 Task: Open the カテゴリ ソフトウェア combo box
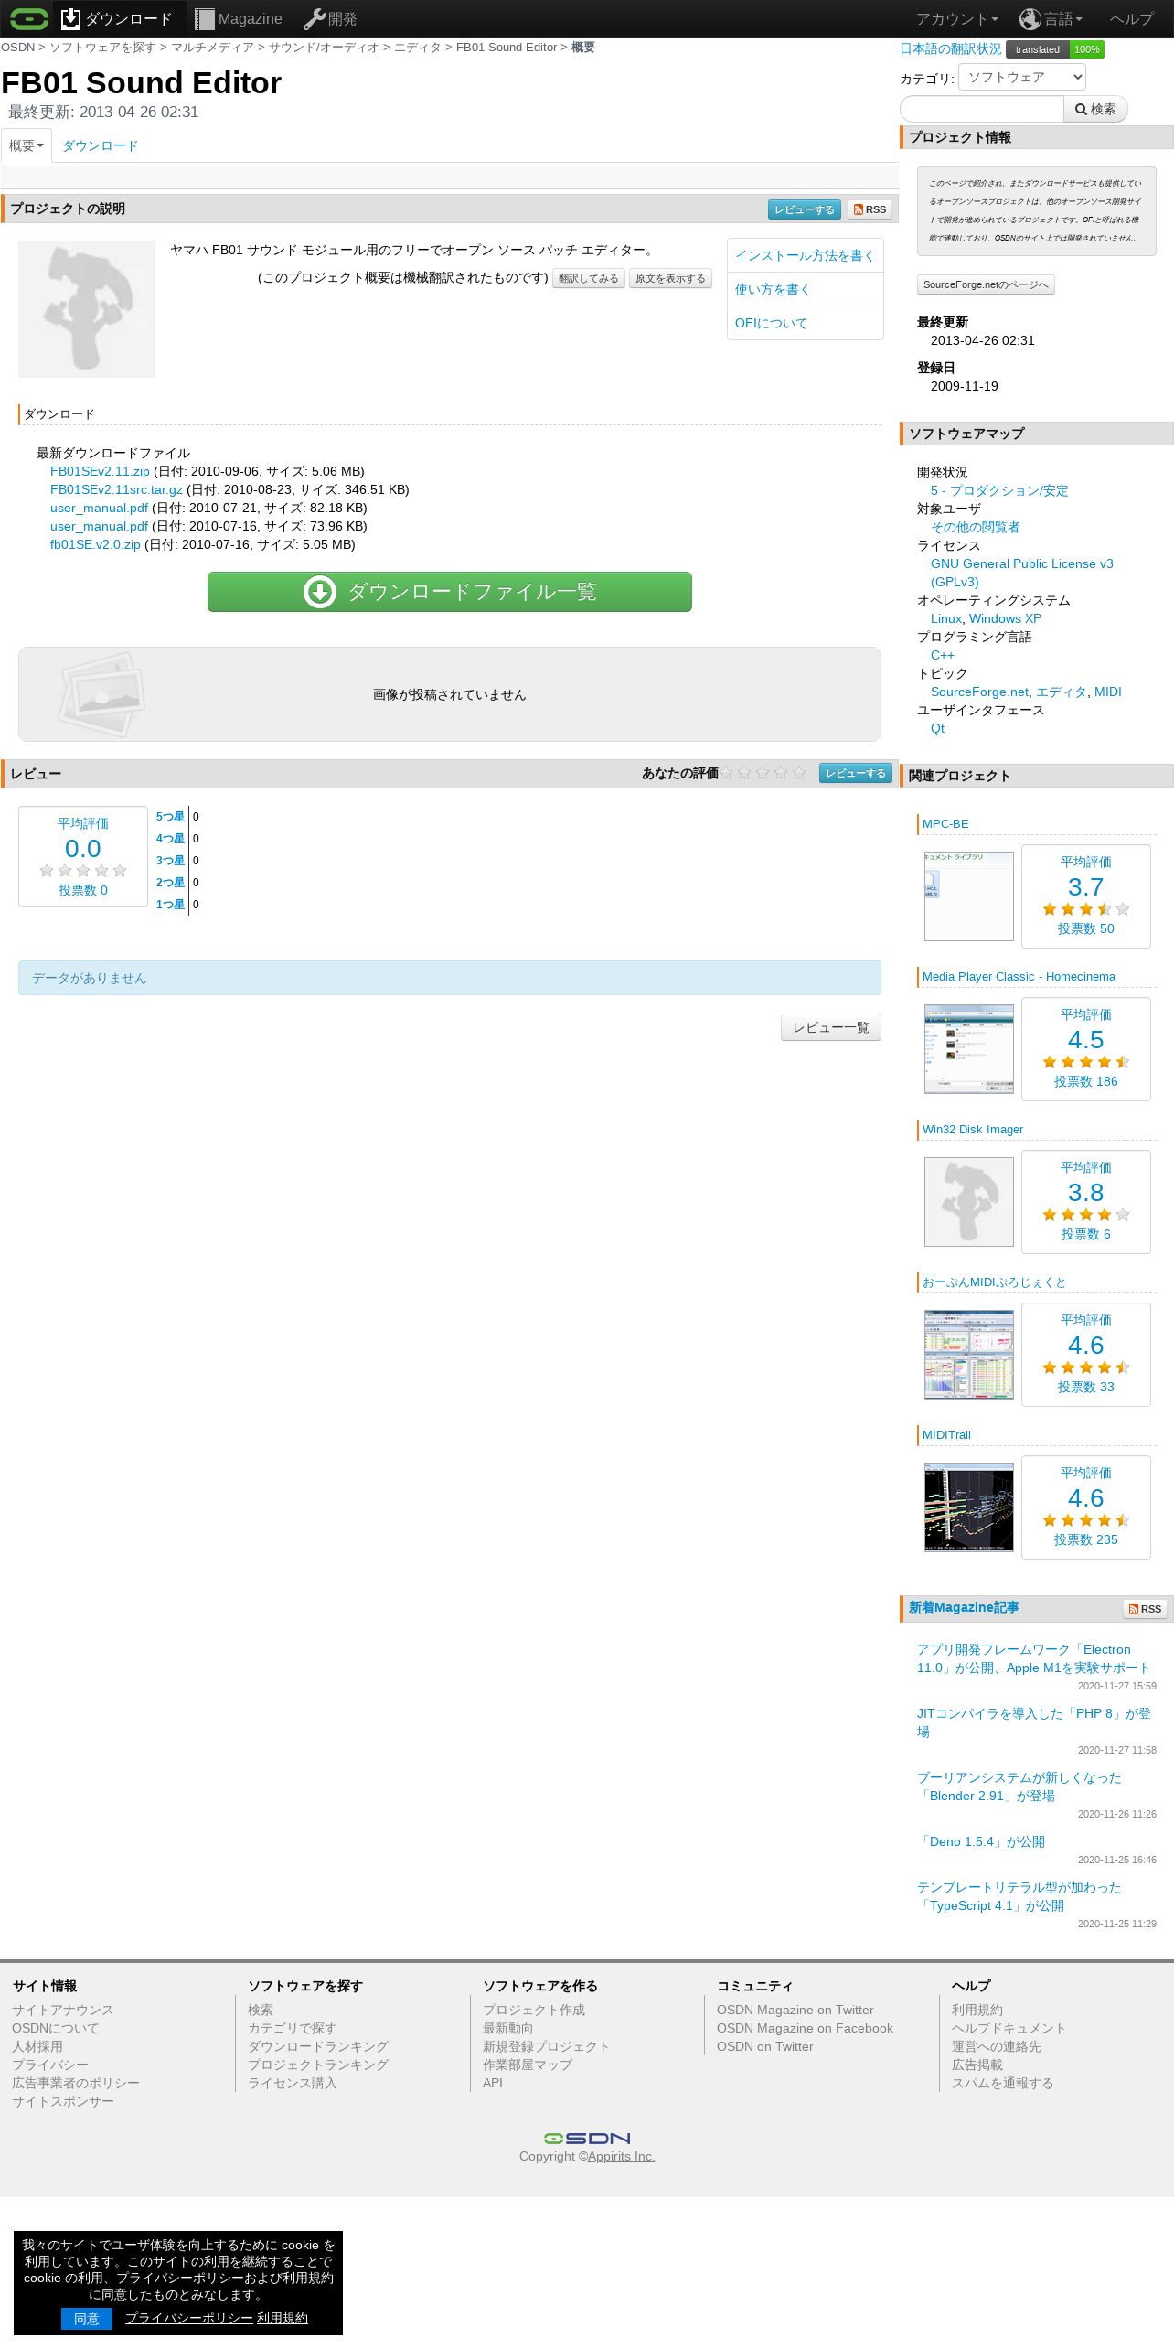click(1022, 78)
